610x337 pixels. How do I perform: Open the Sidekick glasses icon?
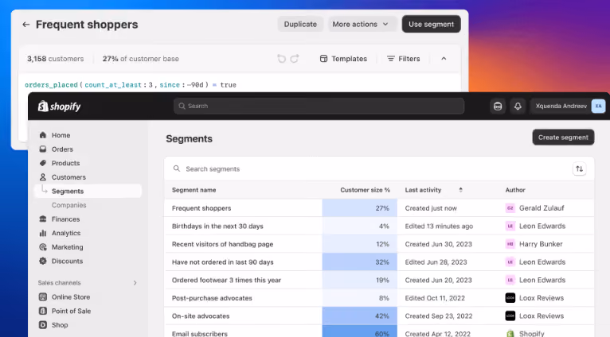pyautogui.click(x=498, y=106)
